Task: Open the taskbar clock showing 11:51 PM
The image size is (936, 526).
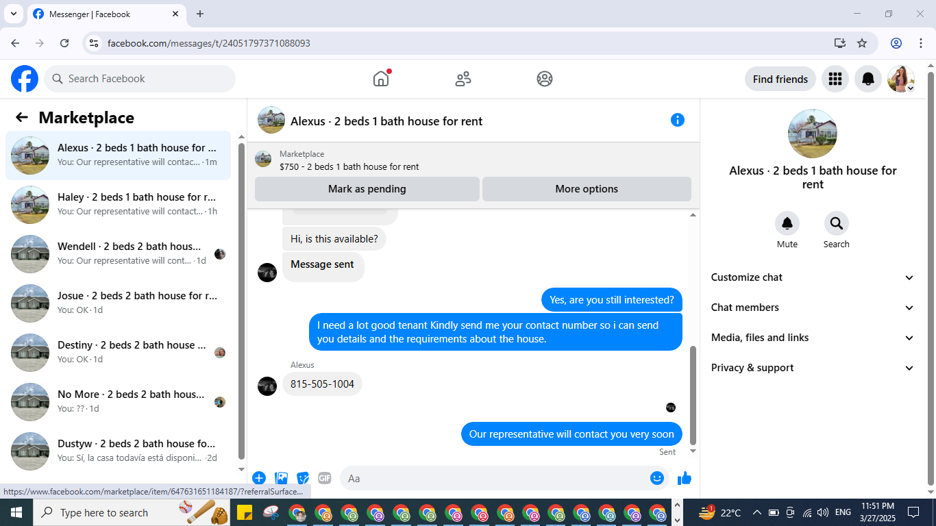Action: (x=877, y=512)
